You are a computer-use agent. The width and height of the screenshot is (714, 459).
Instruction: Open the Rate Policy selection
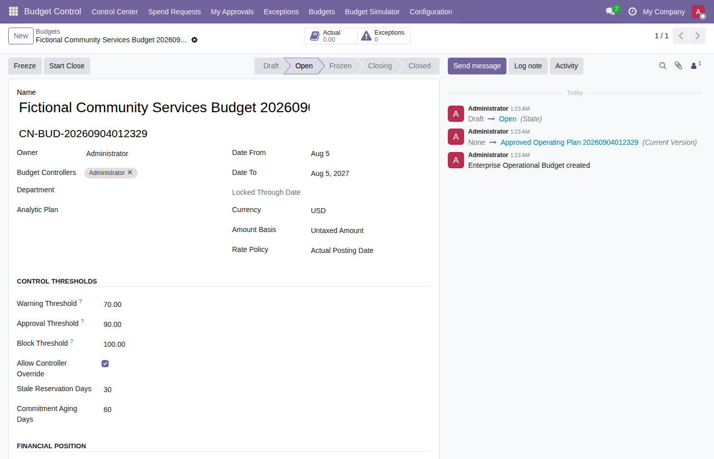(x=371, y=250)
